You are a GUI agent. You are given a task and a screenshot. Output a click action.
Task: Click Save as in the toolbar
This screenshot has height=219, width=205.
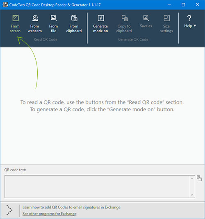point(146,21)
